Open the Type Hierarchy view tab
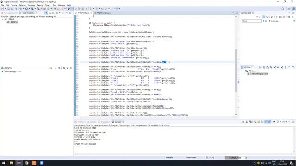Screen dimensions: 296x166 tap(28, 13)
